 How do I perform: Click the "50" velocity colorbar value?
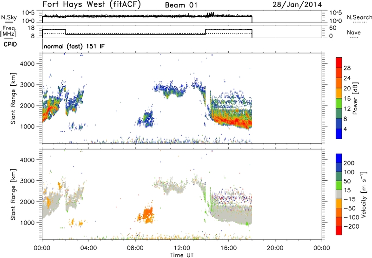point(347,181)
